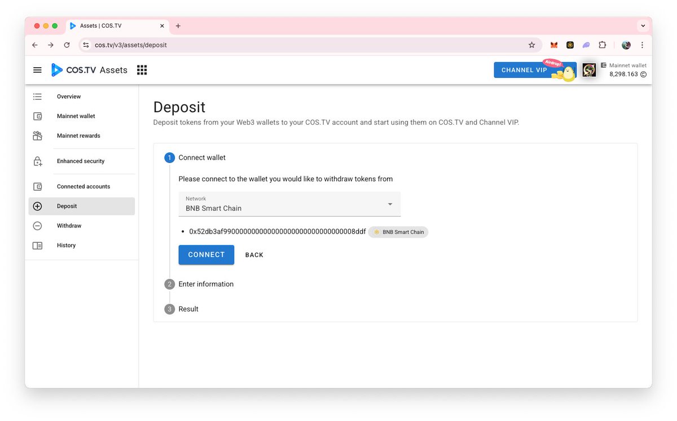Screen dimensions: 677x421
Task: Click the Mainnet wallet icon in sidebar
Action: click(x=37, y=116)
